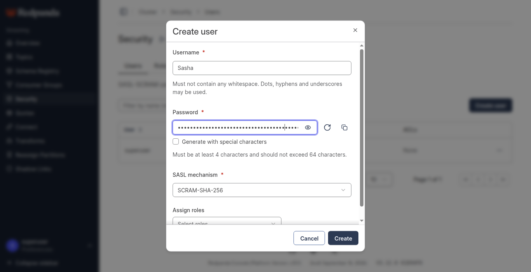Viewport: 531px width, 272px height.
Task: Open the SASL mechanism dropdown
Action: [x=262, y=190]
